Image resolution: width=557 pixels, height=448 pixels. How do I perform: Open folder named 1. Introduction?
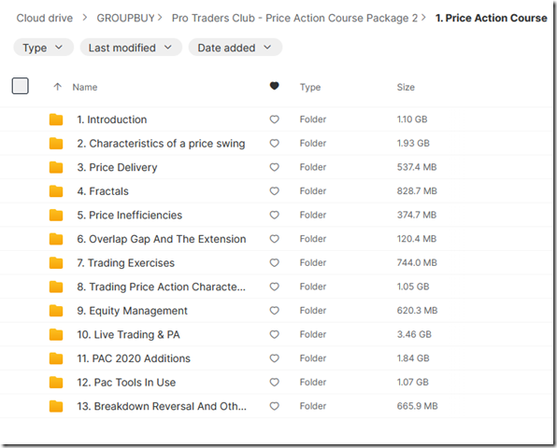coord(112,119)
